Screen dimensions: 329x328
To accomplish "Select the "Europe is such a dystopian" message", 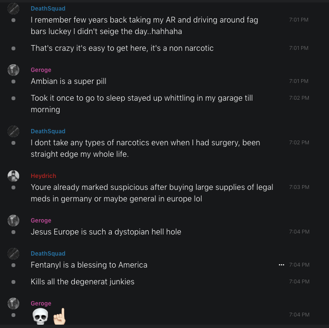I will pos(106,232).
